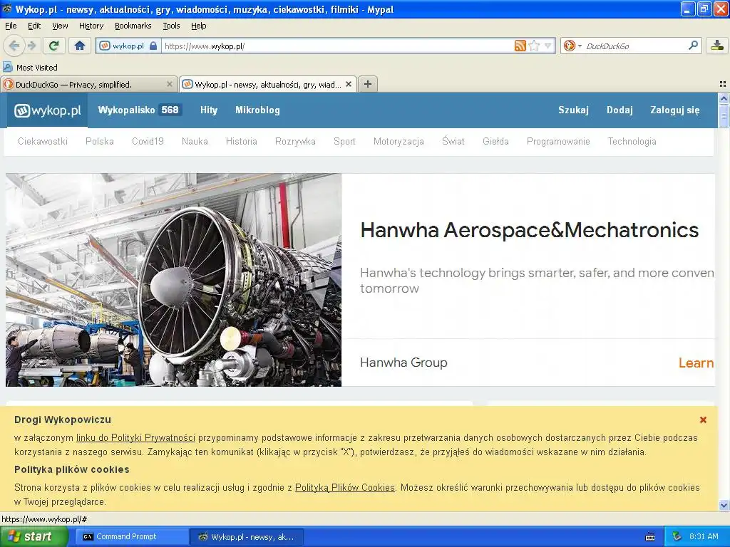Close the Wykop.pl tab
Viewport: 730px width, 547px height.
[x=348, y=84]
